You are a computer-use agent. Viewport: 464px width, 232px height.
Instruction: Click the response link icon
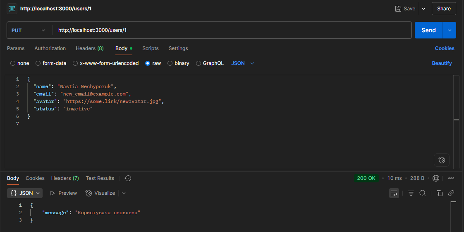pos(451,193)
